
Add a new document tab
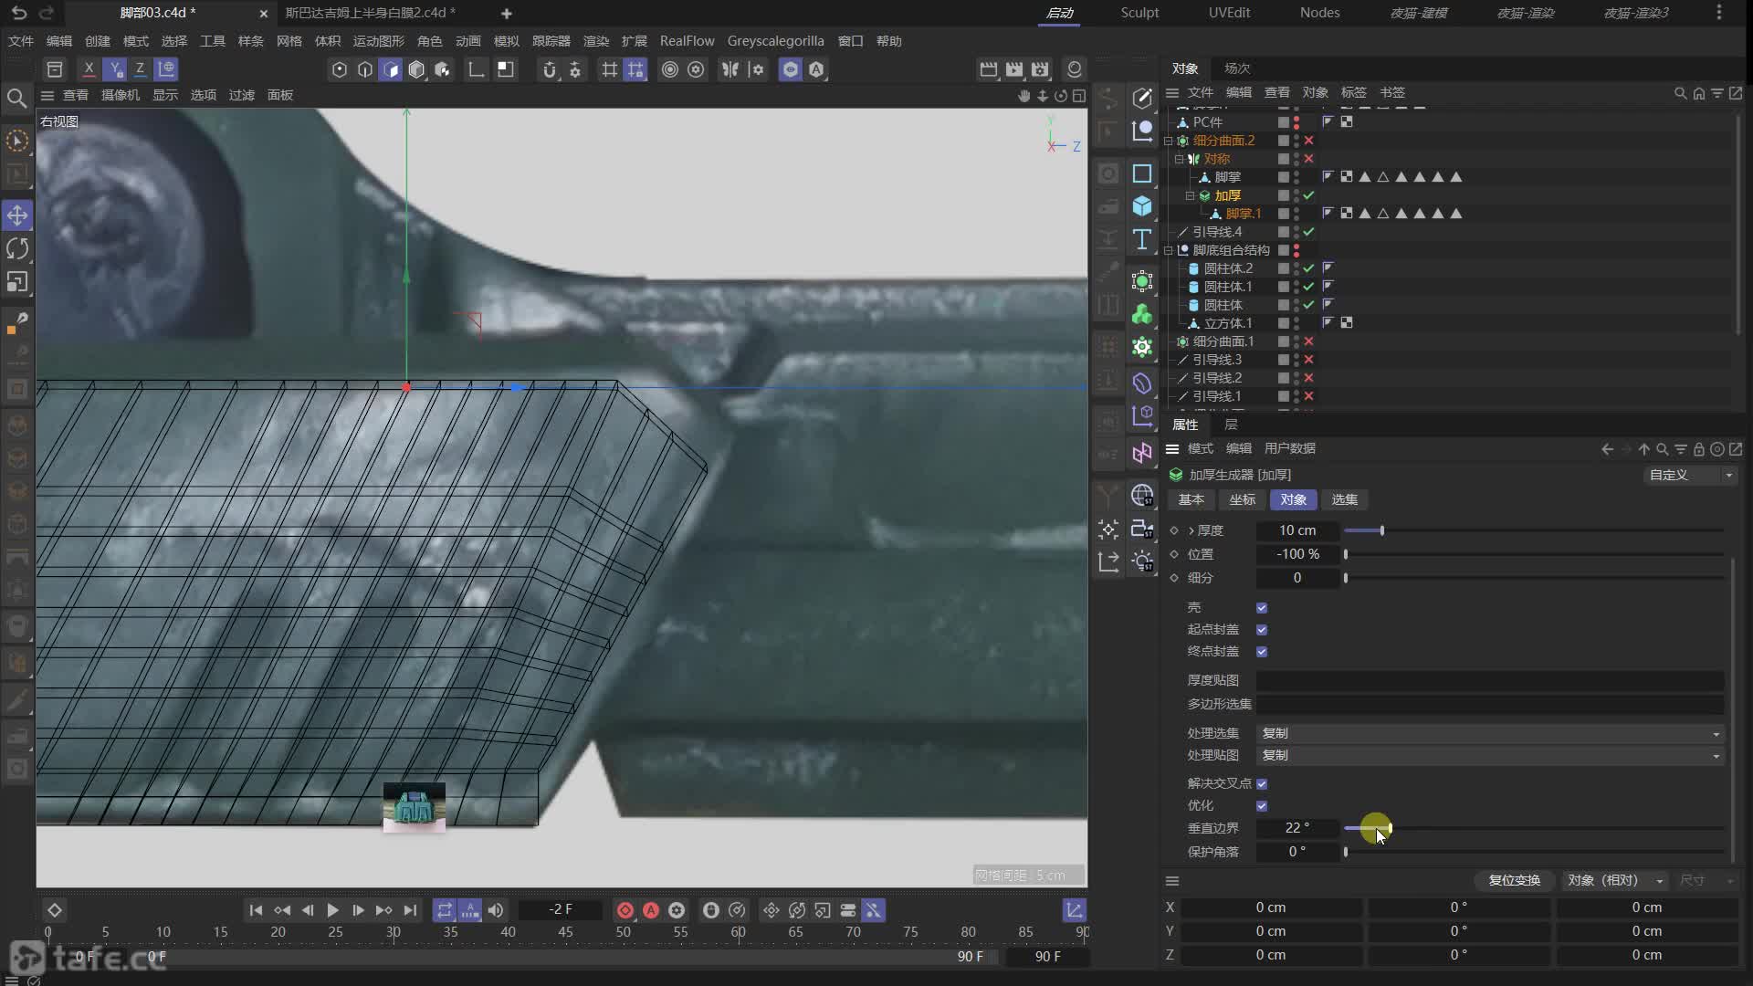[507, 13]
